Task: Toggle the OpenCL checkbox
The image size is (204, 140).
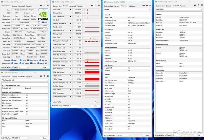Action: 12,60
